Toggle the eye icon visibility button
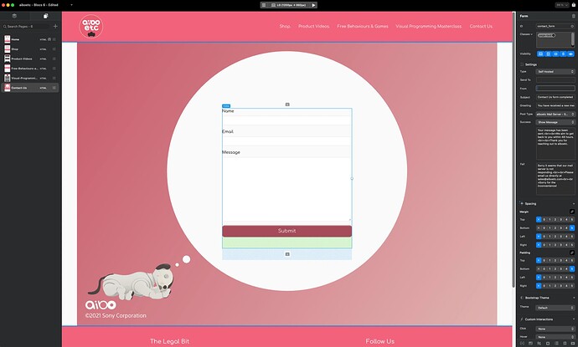The width and height of the screenshot is (578, 347). coord(570,54)
